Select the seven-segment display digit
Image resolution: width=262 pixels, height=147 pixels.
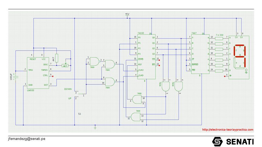pyautogui.click(x=240, y=57)
